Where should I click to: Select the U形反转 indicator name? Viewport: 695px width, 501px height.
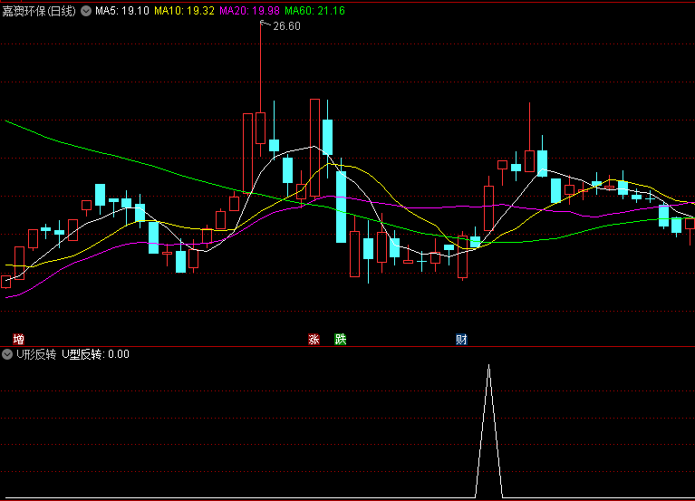click(36, 354)
